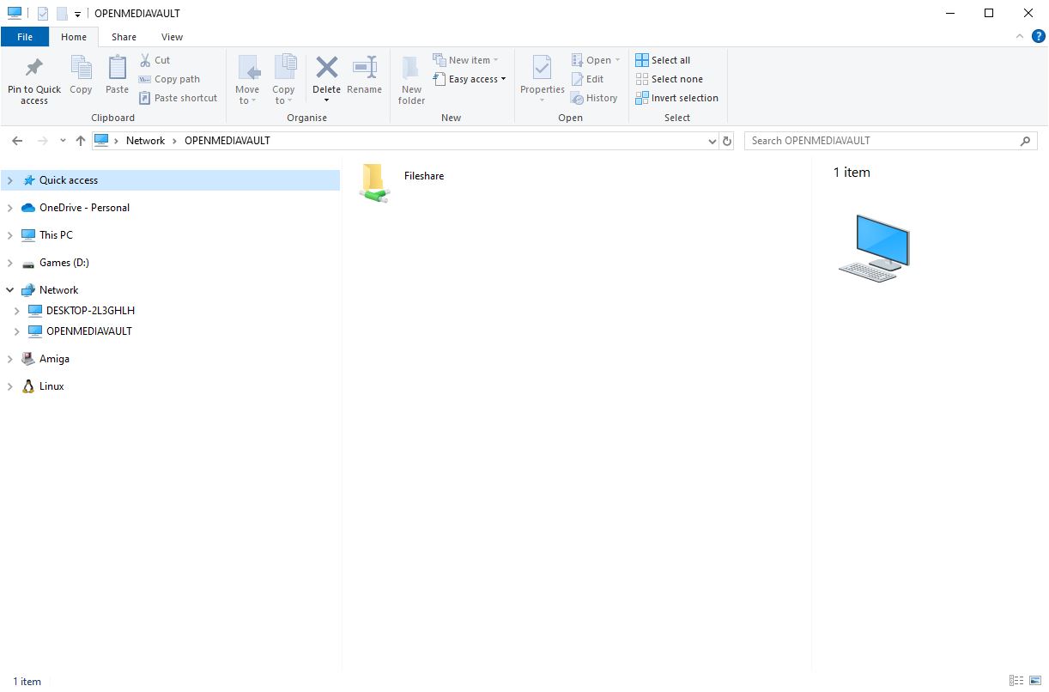
Task: Switch to Details view in status bar
Action: (1016, 681)
